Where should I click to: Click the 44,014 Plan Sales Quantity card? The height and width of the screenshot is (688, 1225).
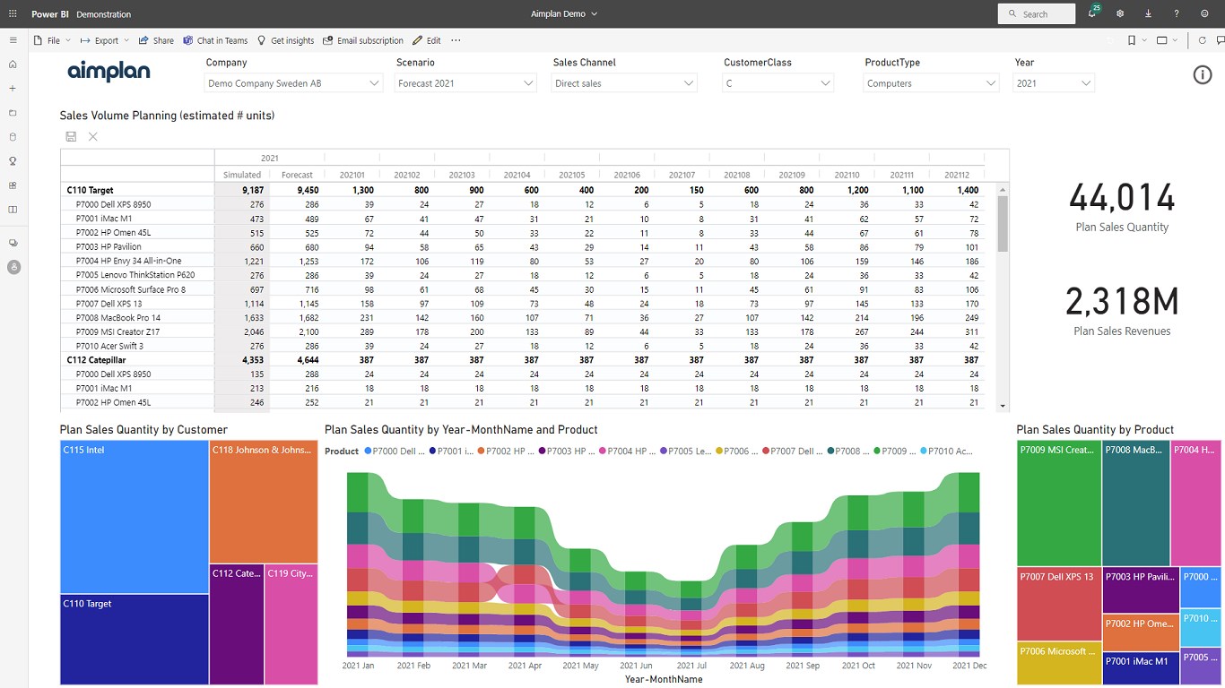1122,207
